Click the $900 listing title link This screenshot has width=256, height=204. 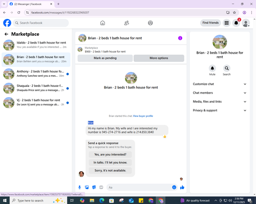pos(105,52)
